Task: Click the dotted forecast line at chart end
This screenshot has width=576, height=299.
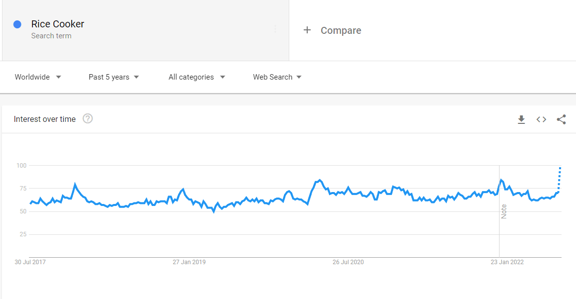Action: 560,180
